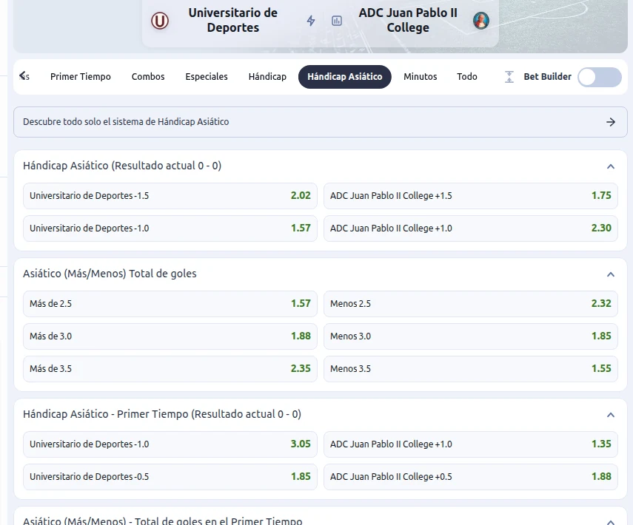
Task: Collapse Hándicap Asiático (Resultado actual 0 - 0) section
Action: click(x=611, y=166)
